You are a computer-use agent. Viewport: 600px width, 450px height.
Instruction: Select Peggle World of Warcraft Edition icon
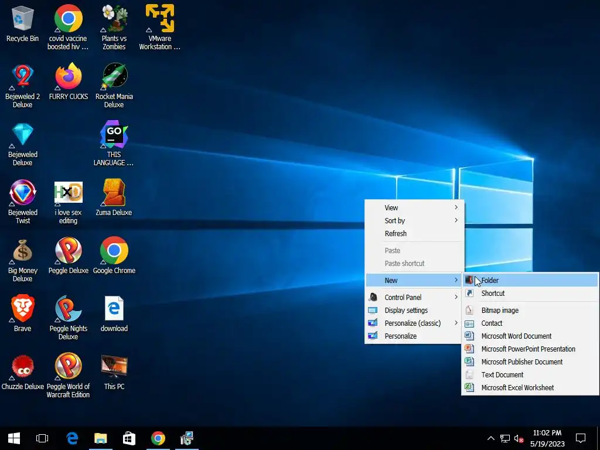click(68, 366)
